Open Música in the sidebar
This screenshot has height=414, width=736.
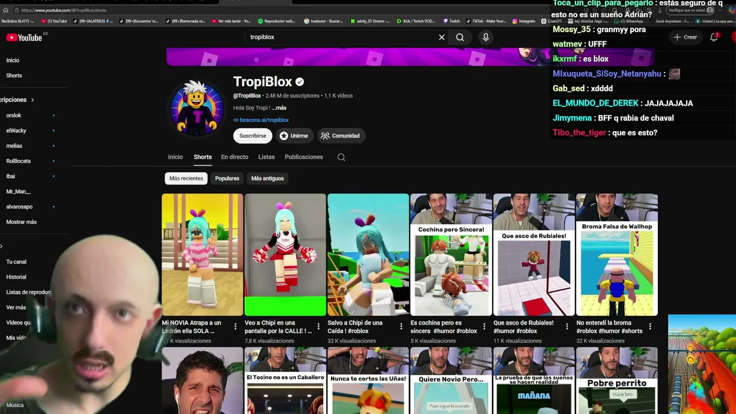click(x=15, y=405)
